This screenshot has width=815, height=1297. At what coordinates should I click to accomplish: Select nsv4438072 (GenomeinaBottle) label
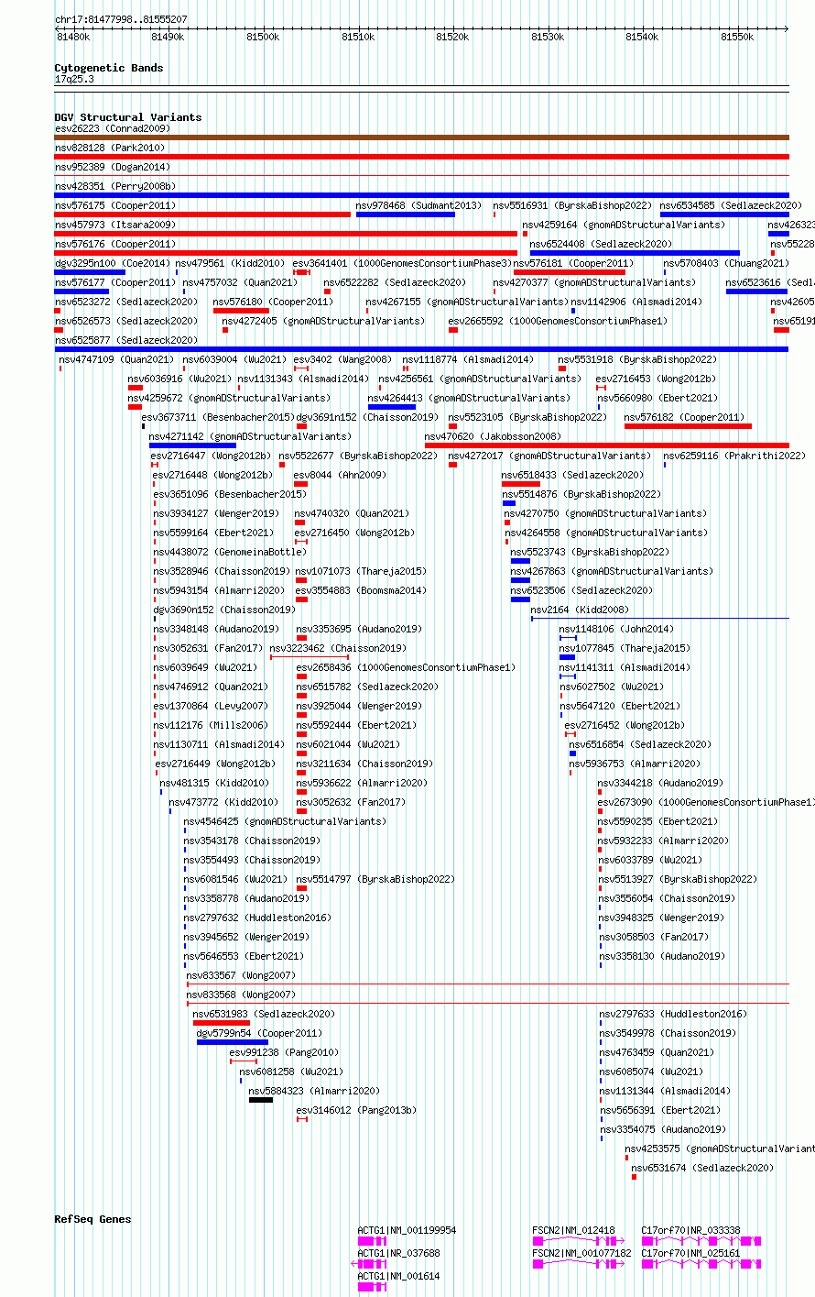[230, 552]
